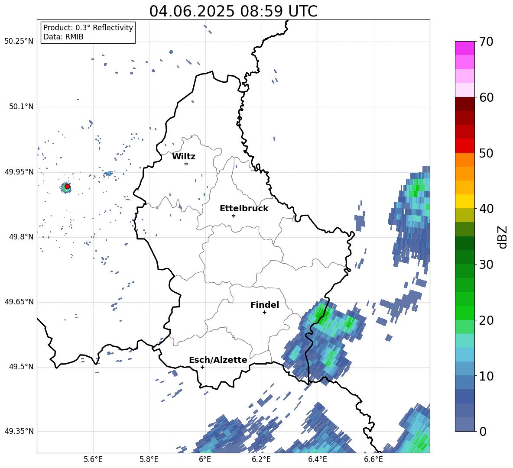Click the Wiltz city label

184,157
